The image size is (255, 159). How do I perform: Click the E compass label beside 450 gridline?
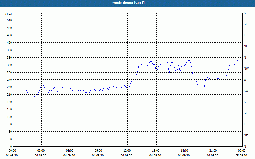(245, 35)
